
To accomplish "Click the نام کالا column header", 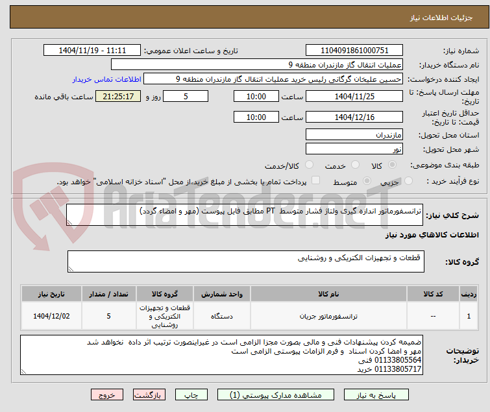I will pos(328,294).
